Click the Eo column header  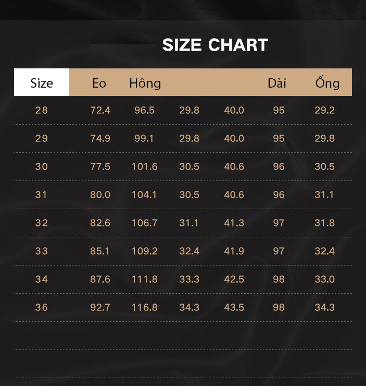(99, 83)
